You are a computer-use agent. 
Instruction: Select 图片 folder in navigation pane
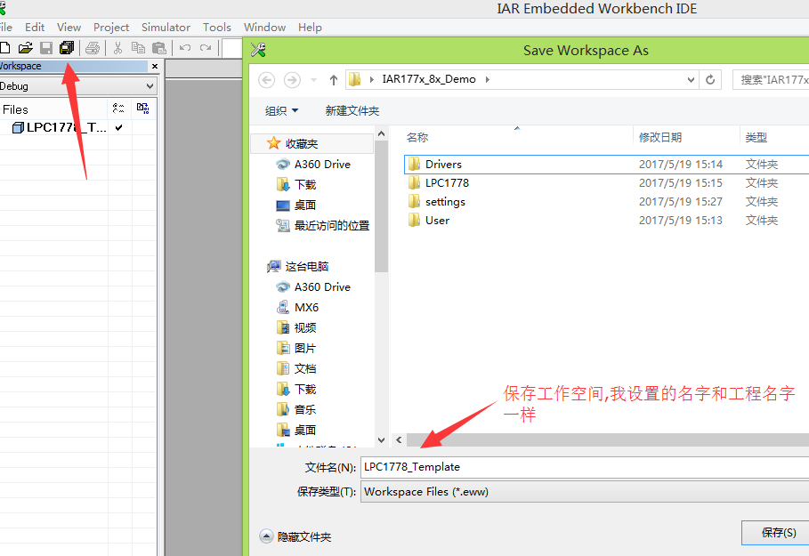pyautogui.click(x=296, y=348)
